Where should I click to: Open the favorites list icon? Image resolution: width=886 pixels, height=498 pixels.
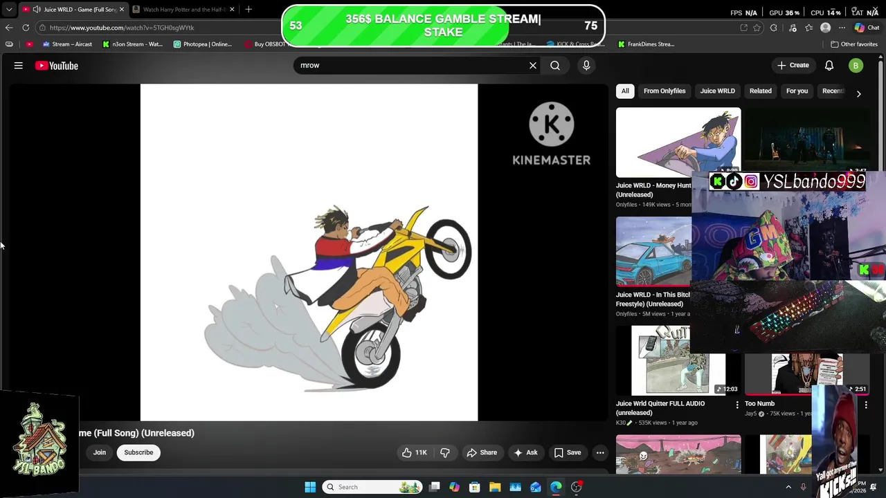[808, 28]
